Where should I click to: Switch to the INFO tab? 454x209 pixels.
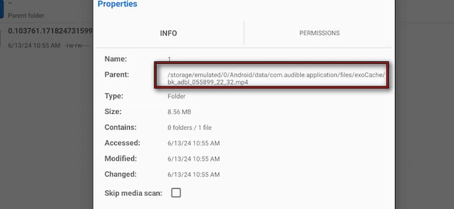coord(169,33)
